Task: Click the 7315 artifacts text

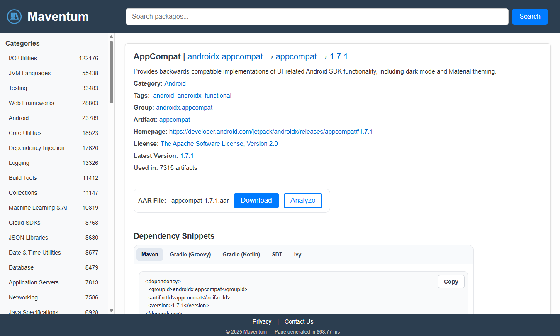Action: click(x=178, y=168)
